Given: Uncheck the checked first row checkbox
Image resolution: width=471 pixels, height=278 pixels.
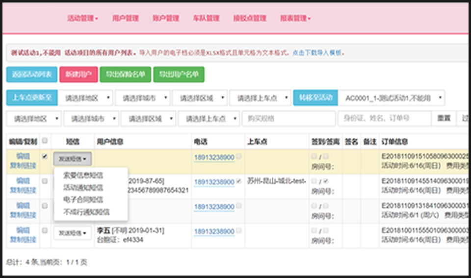Looking at the screenshot, I should pyautogui.click(x=45, y=157).
